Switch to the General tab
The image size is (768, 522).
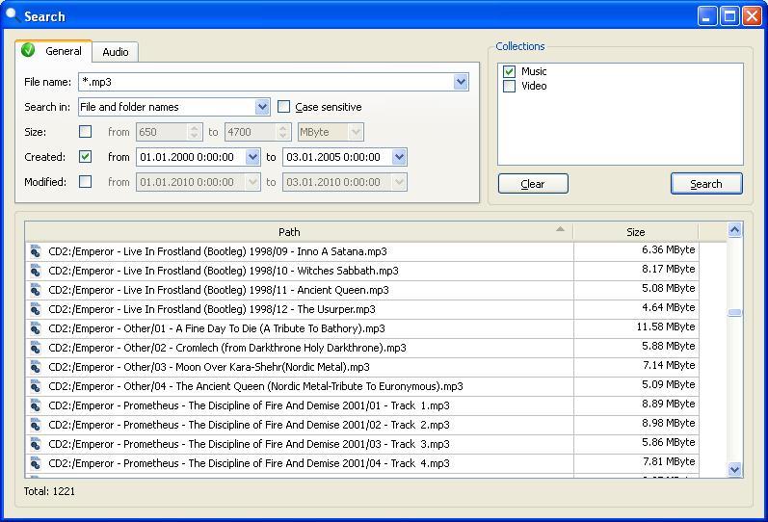click(x=54, y=51)
